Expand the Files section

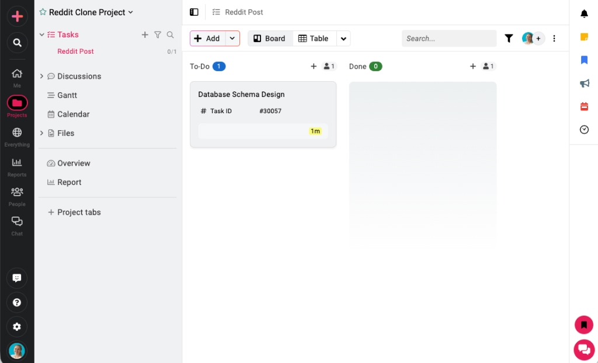click(x=41, y=133)
